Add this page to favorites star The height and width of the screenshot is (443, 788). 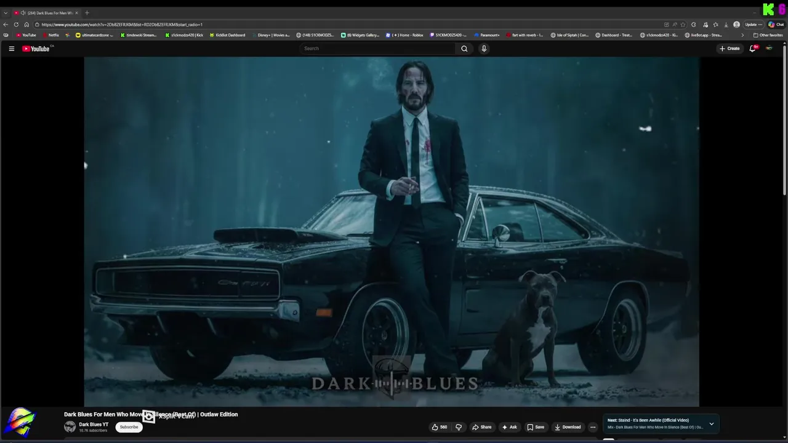tap(683, 25)
